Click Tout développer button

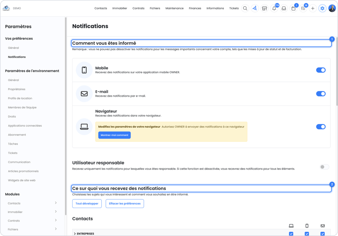87,203
